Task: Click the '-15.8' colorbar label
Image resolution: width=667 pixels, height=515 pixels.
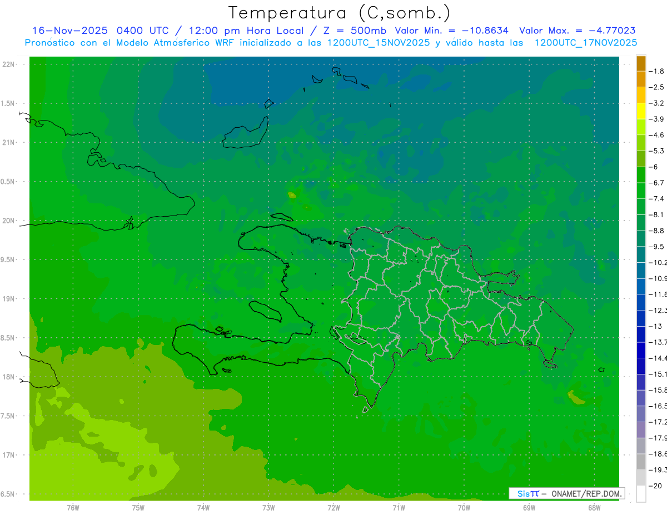Action: coord(659,390)
